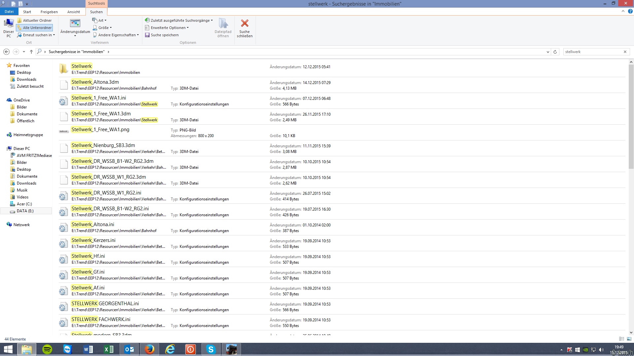Screen dimensions: 634x356
Task: Switch to large icons view in status bar
Action: tap(629, 339)
